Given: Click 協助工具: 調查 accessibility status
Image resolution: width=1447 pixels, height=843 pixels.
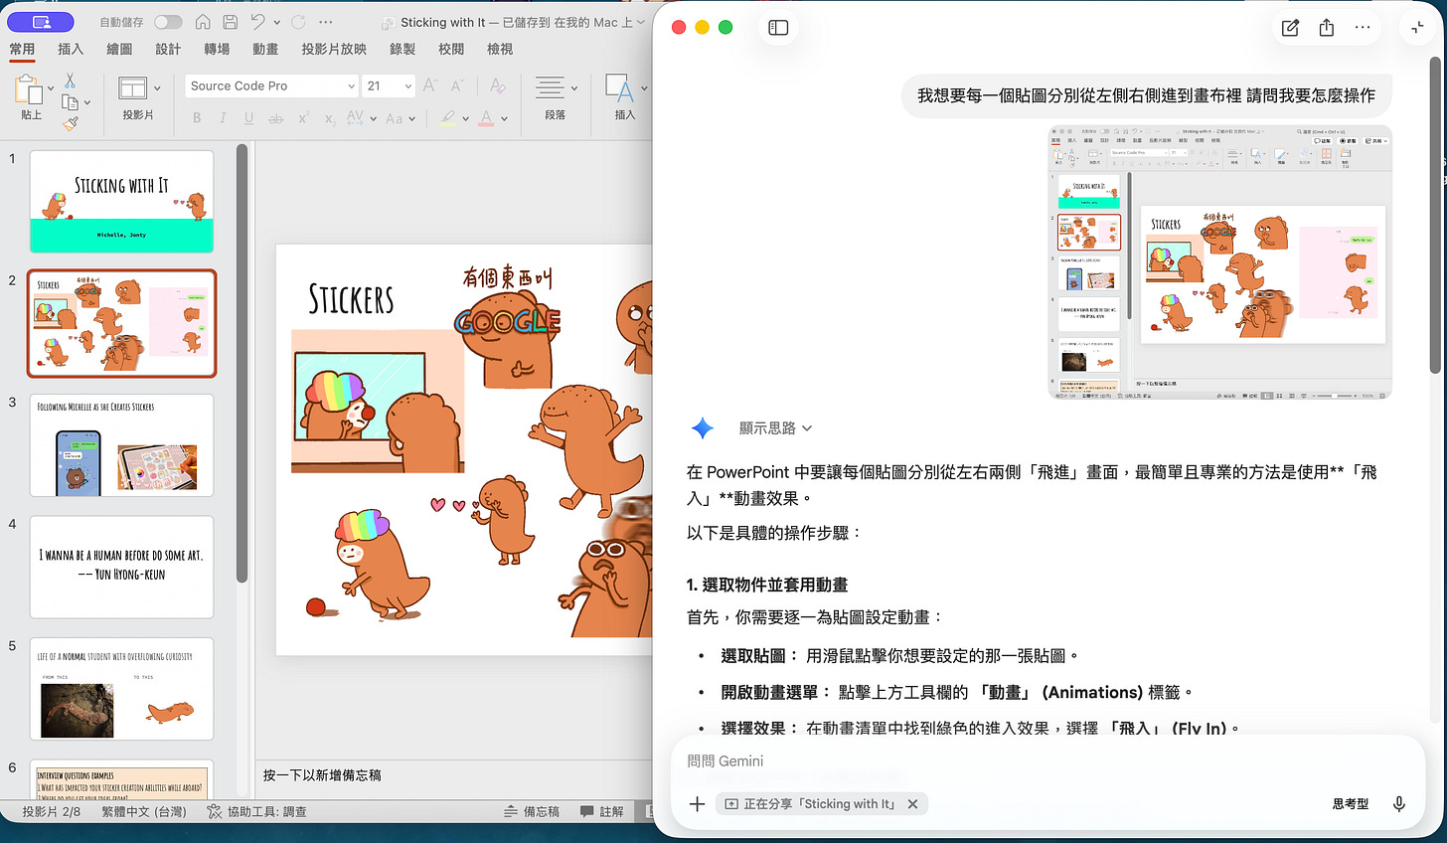Looking at the screenshot, I should coord(256,812).
